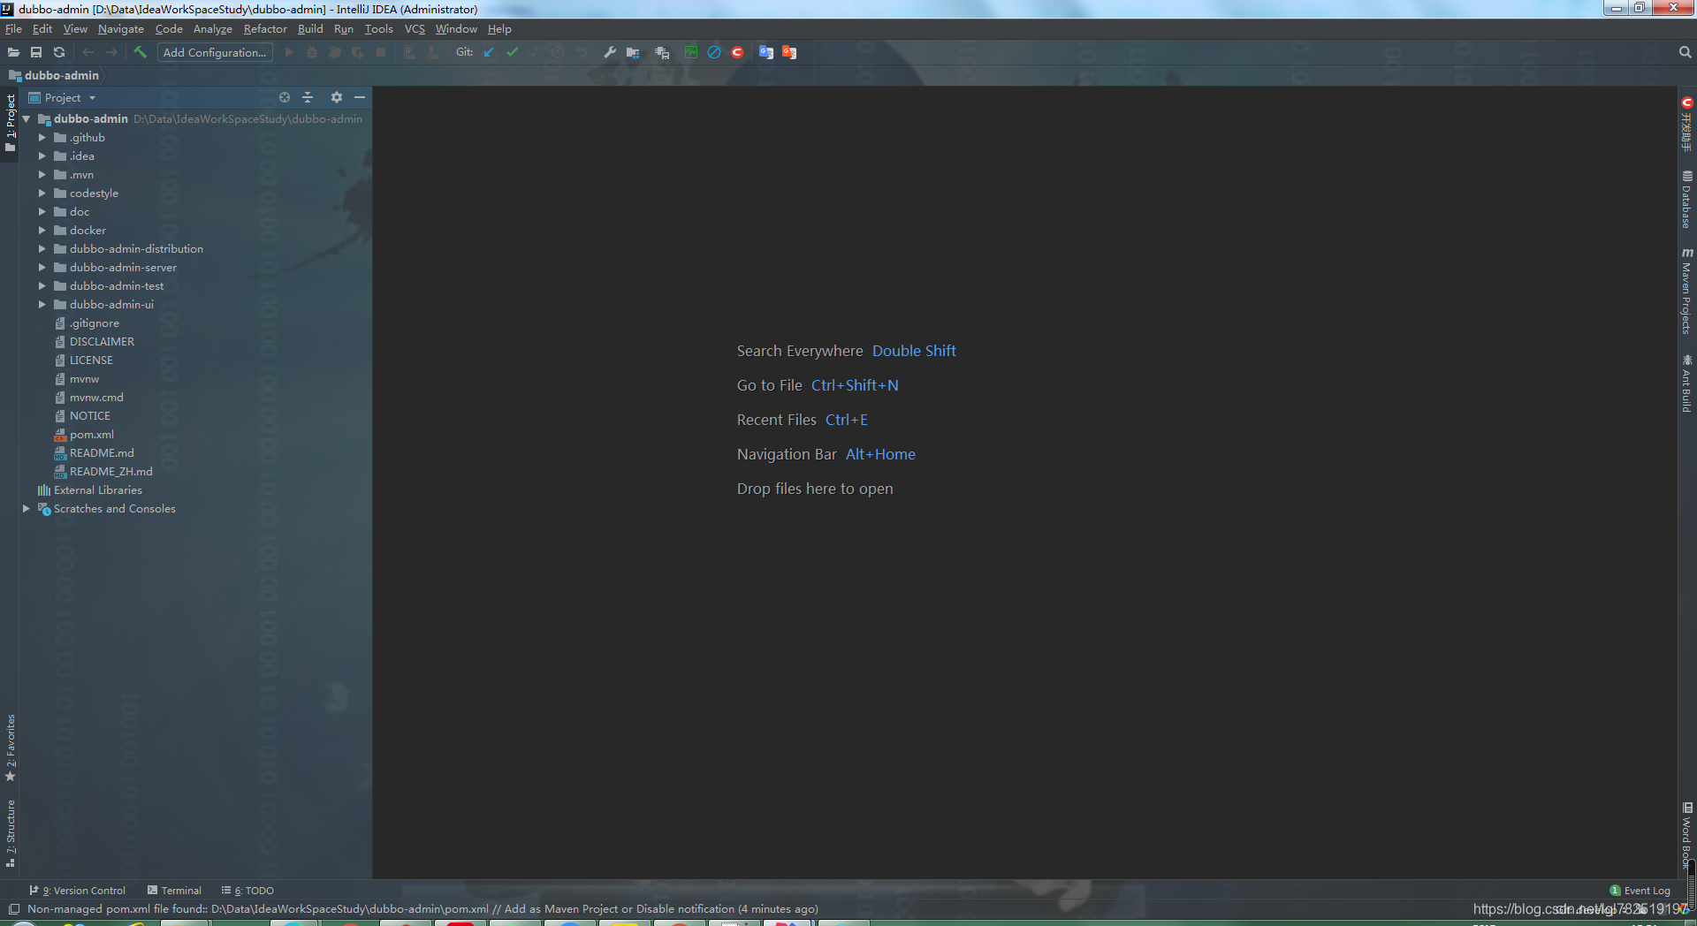Viewport: 1697px width, 926px height.
Task: Click the red Translate icon in toolbar
Action: (789, 52)
